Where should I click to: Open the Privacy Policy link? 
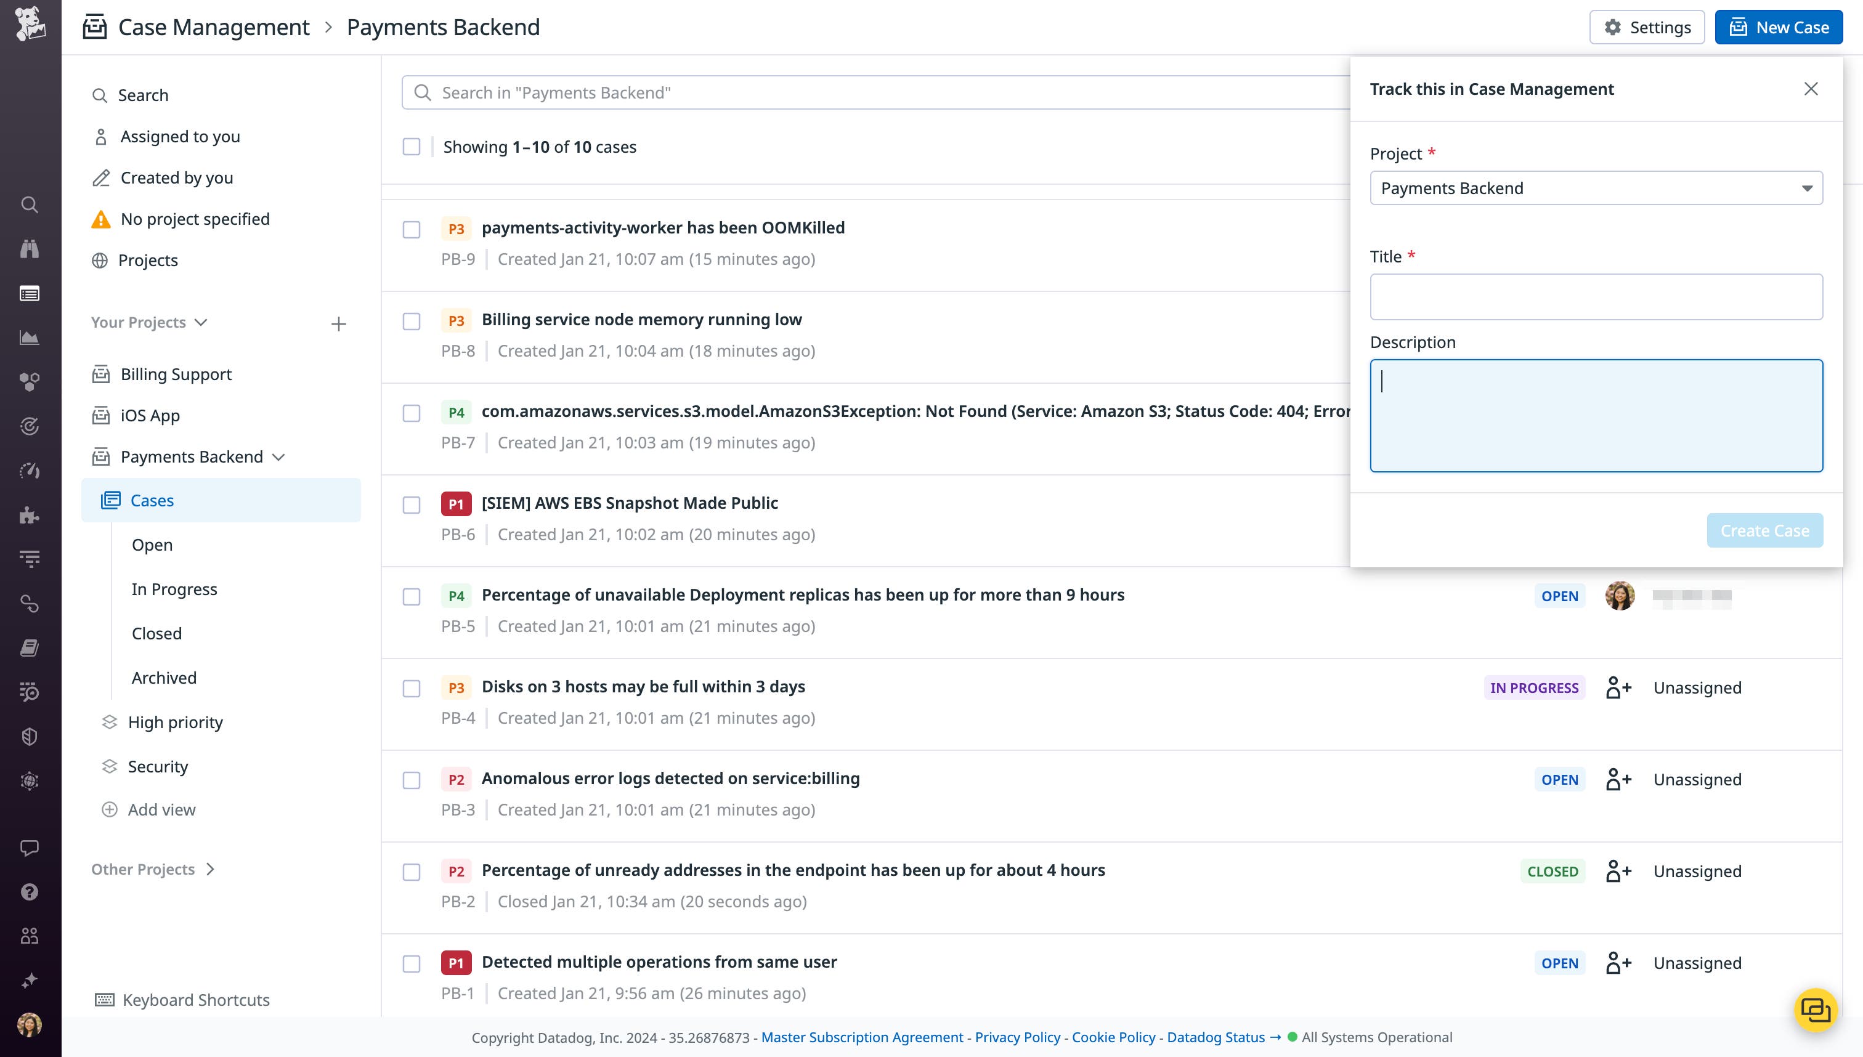[x=1017, y=1037]
